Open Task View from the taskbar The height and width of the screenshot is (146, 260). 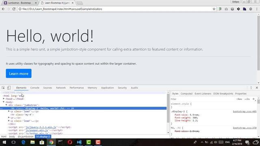tap(13, 142)
